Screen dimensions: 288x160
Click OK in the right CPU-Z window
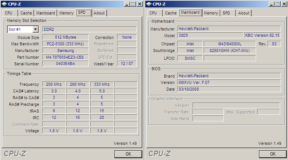pyautogui.click(x=273, y=154)
